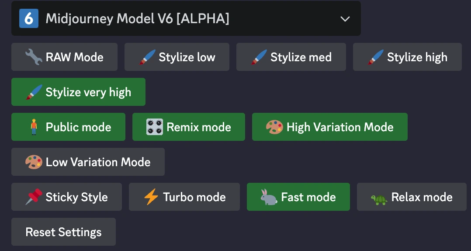Viewport: 471px width, 251px height.
Task: Turn on Sticky Style
Action: (67, 197)
